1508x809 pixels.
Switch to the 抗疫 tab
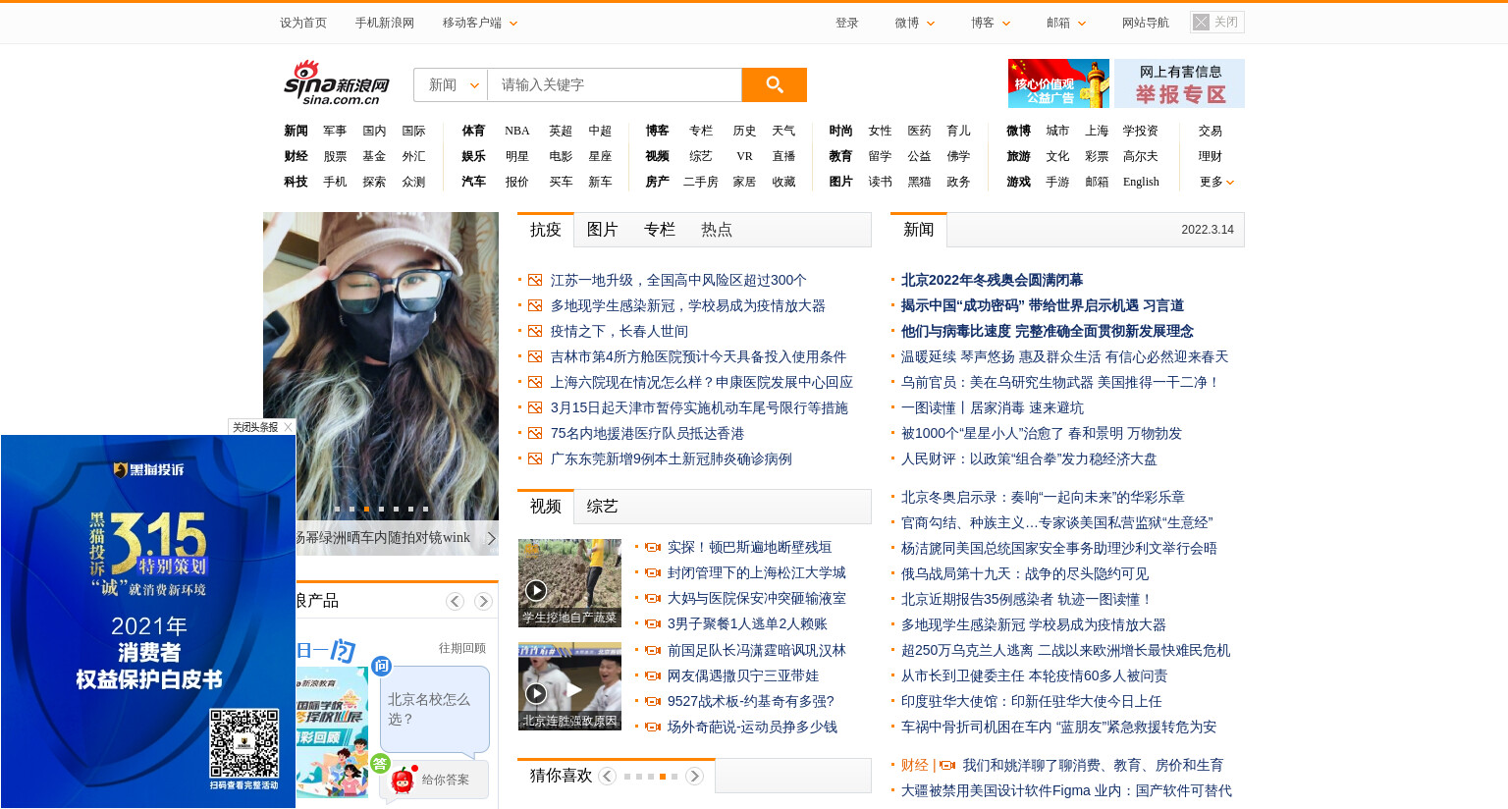click(x=546, y=230)
